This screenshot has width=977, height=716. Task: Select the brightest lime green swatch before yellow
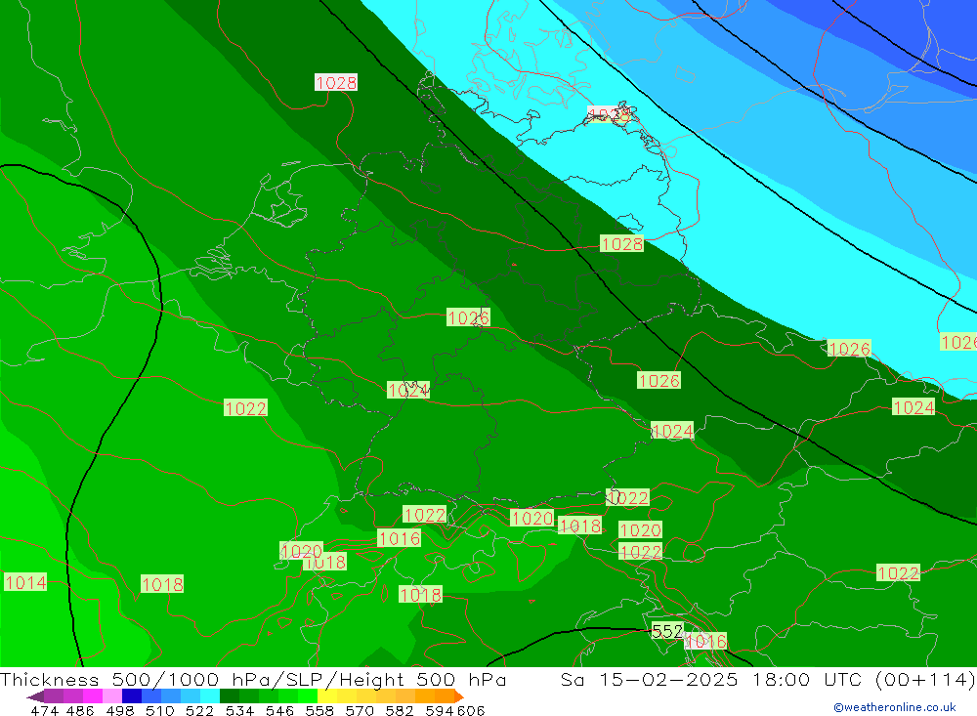point(308,696)
